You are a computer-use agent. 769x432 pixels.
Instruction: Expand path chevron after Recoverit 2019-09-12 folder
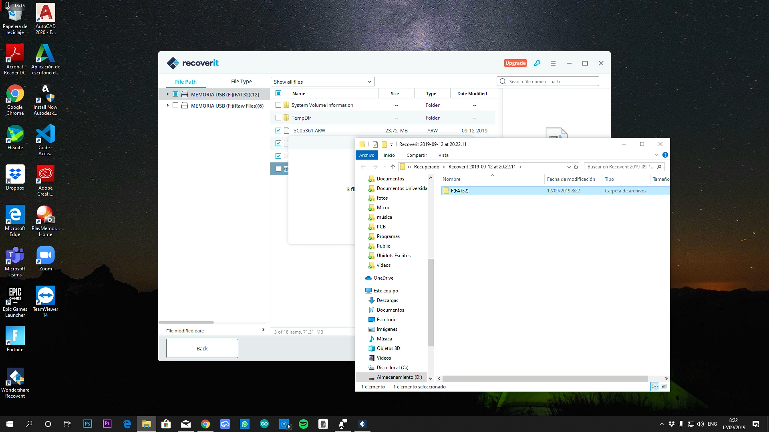click(x=520, y=167)
